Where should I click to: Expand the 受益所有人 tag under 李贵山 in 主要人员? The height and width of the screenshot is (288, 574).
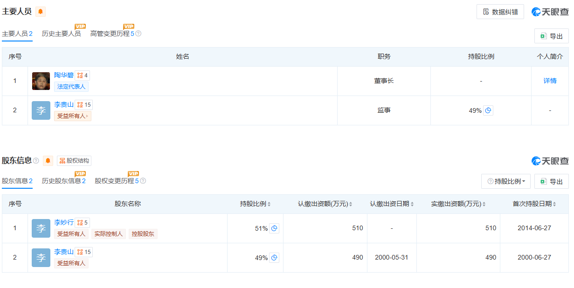[x=73, y=116]
